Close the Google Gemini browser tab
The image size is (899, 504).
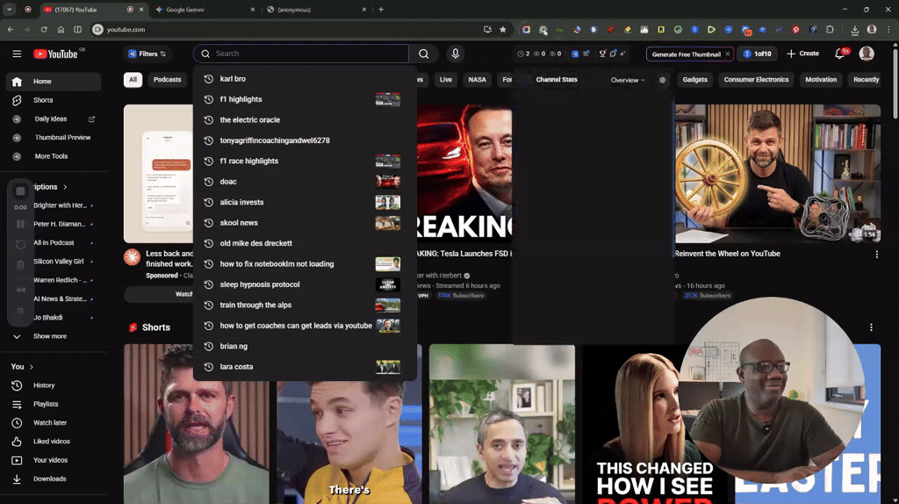[x=252, y=10]
